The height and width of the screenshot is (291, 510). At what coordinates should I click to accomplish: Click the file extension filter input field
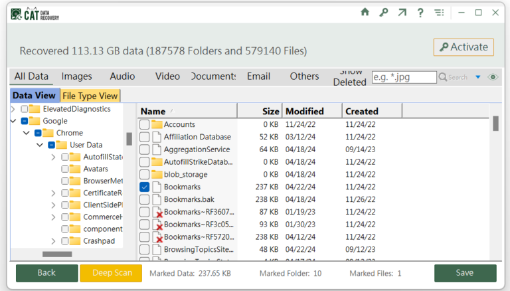pos(404,77)
